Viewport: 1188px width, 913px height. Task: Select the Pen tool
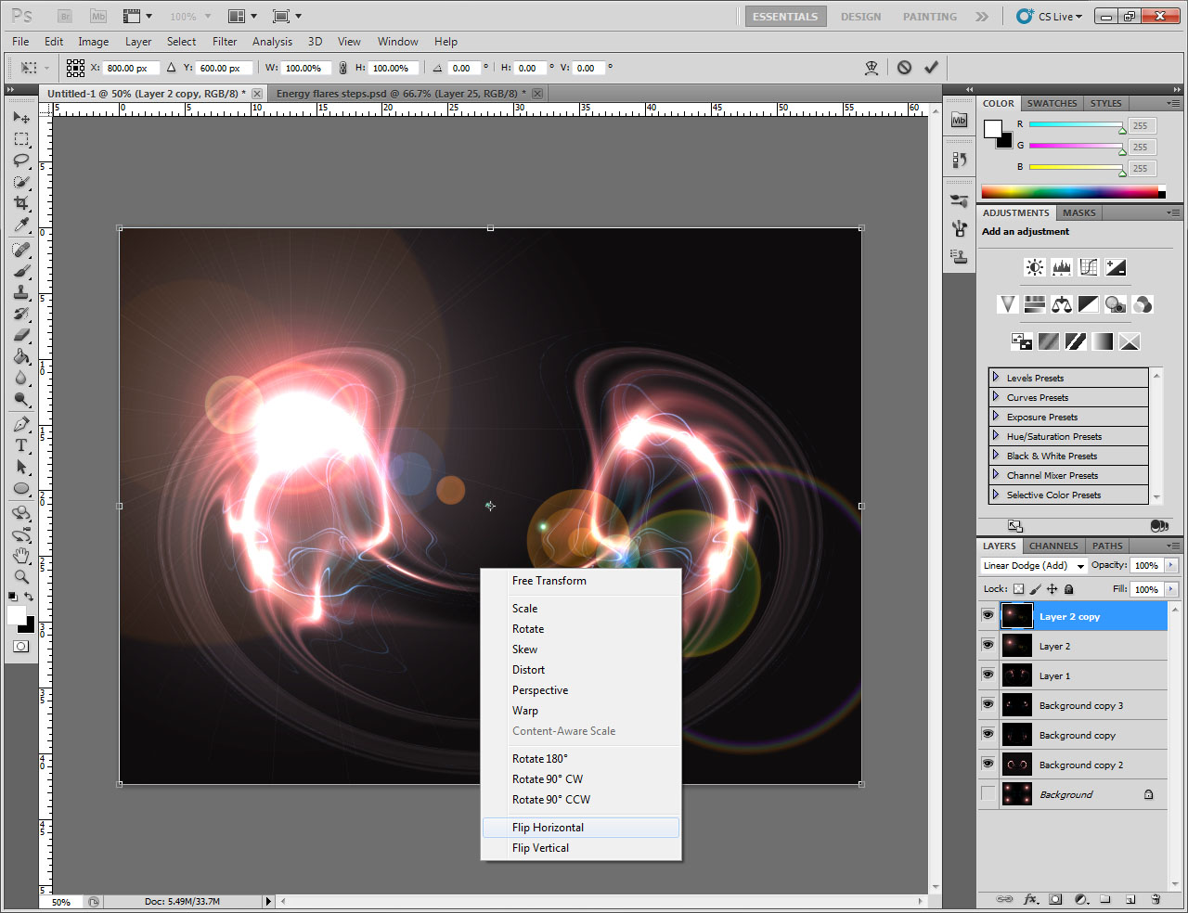21,424
